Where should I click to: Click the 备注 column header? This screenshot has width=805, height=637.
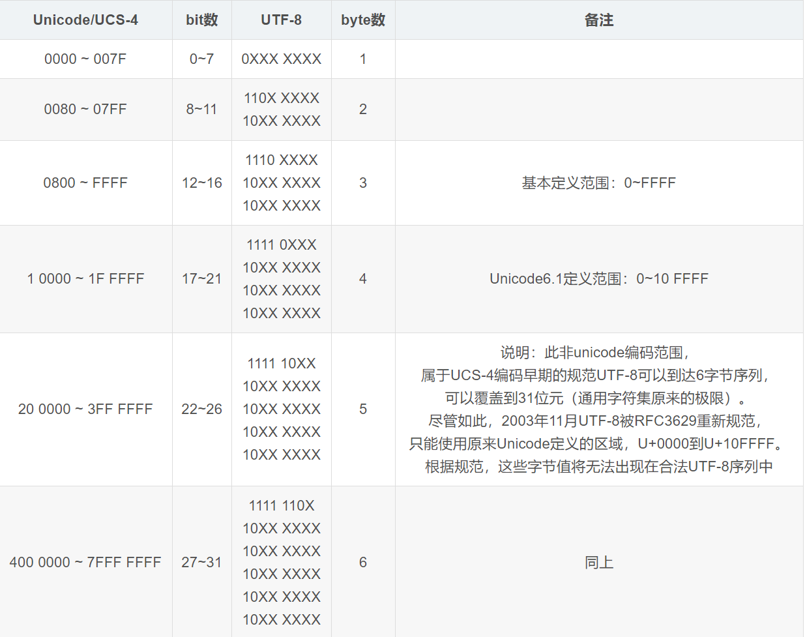click(x=598, y=20)
